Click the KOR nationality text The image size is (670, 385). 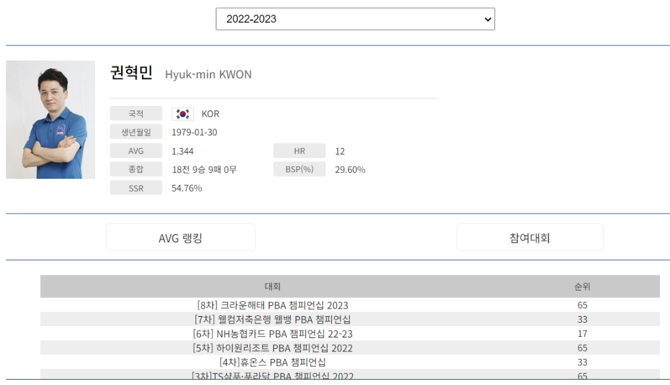(x=210, y=114)
